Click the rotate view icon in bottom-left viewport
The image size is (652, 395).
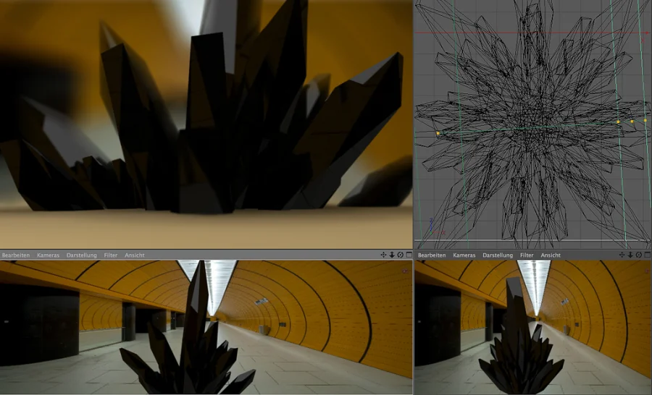click(400, 255)
